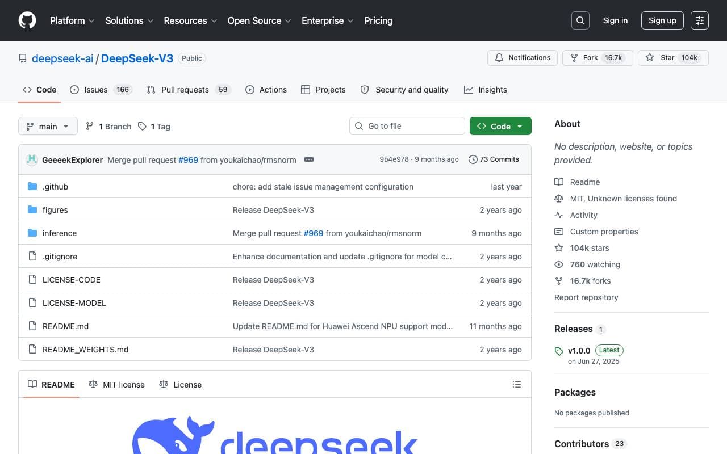Click the Sign up button
Viewport: 727px width, 454px height.
pos(662,20)
